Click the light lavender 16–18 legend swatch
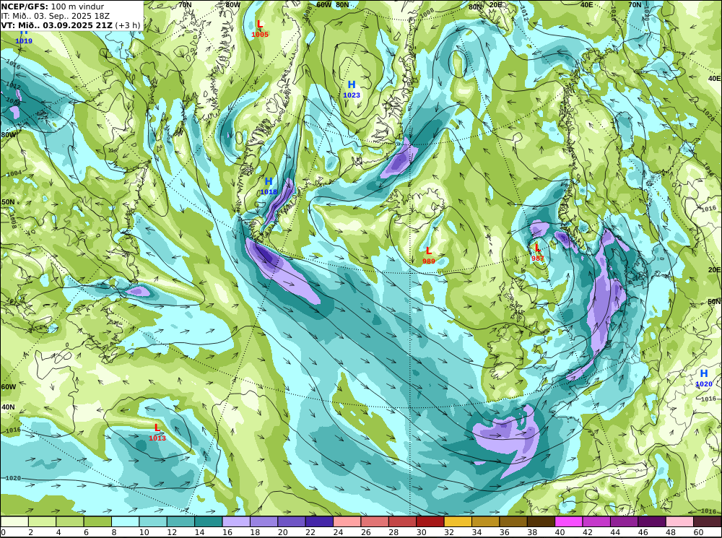 236,521
